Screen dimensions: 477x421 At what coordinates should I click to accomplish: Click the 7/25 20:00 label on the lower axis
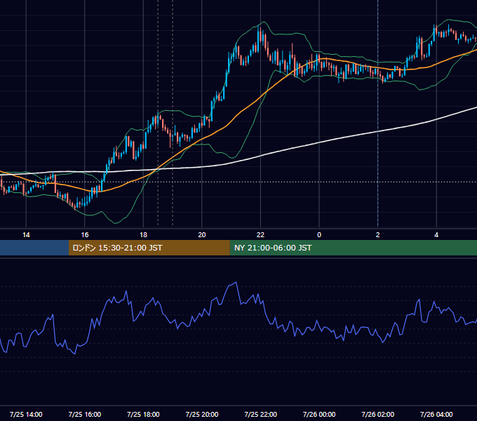[x=202, y=414]
